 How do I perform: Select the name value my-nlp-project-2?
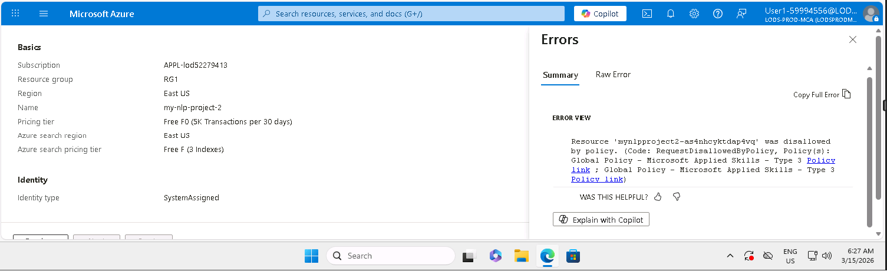[x=193, y=108]
